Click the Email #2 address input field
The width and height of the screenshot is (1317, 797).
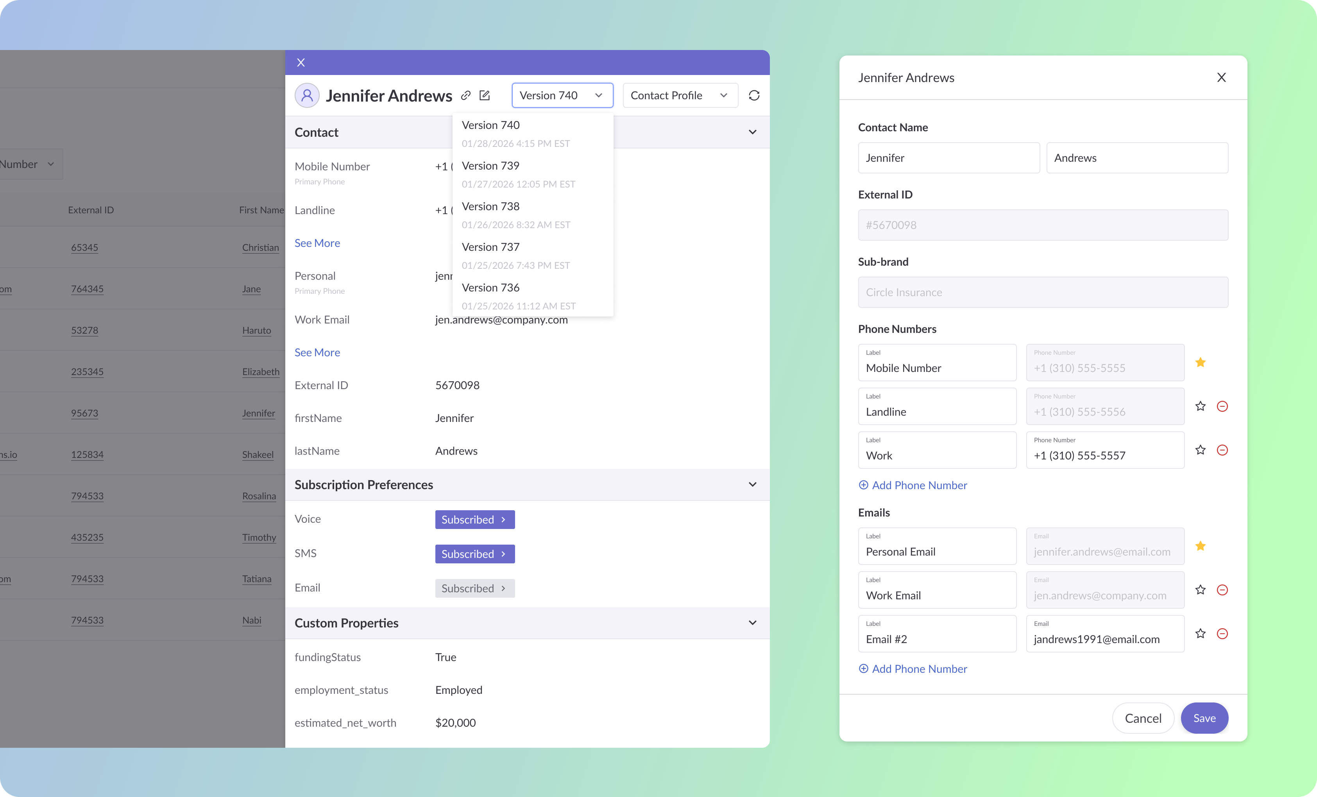coord(1104,639)
